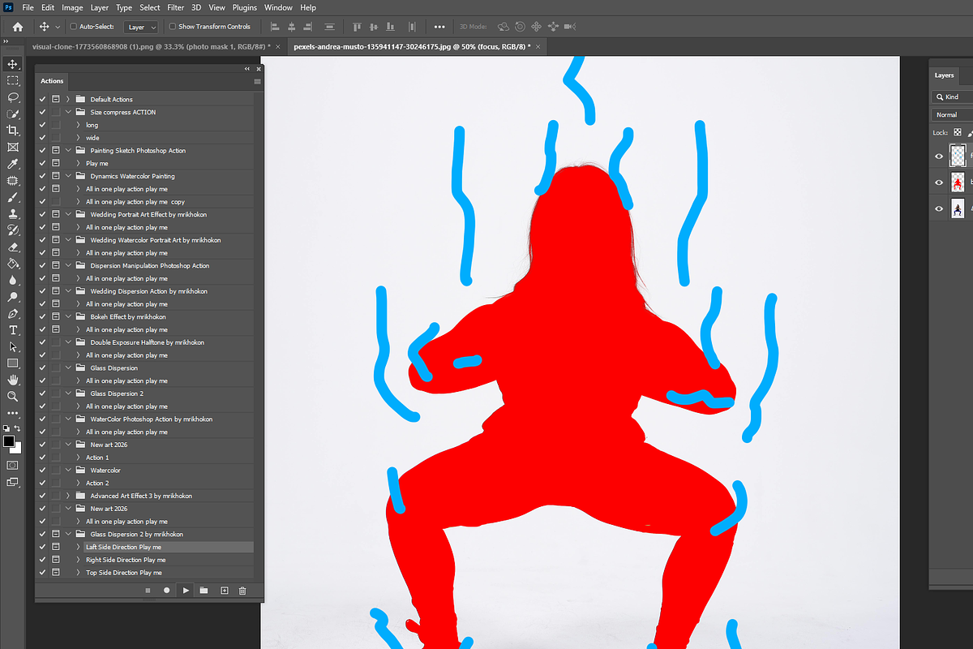Select the Hand tool

(12, 380)
